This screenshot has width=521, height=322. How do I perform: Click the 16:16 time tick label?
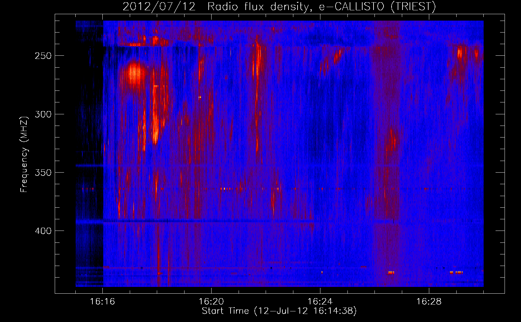point(102,302)
